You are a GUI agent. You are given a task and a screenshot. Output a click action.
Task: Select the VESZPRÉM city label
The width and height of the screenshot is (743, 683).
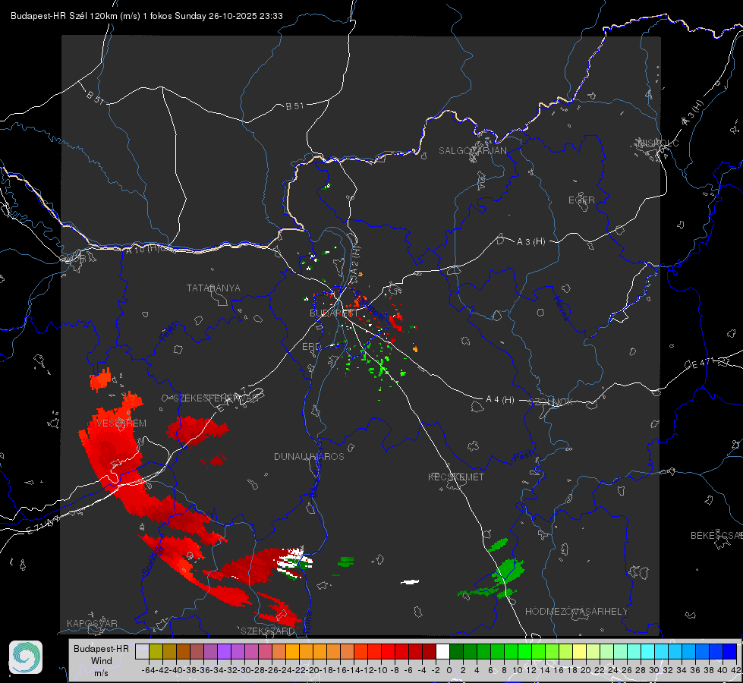[x=121, y=423]
